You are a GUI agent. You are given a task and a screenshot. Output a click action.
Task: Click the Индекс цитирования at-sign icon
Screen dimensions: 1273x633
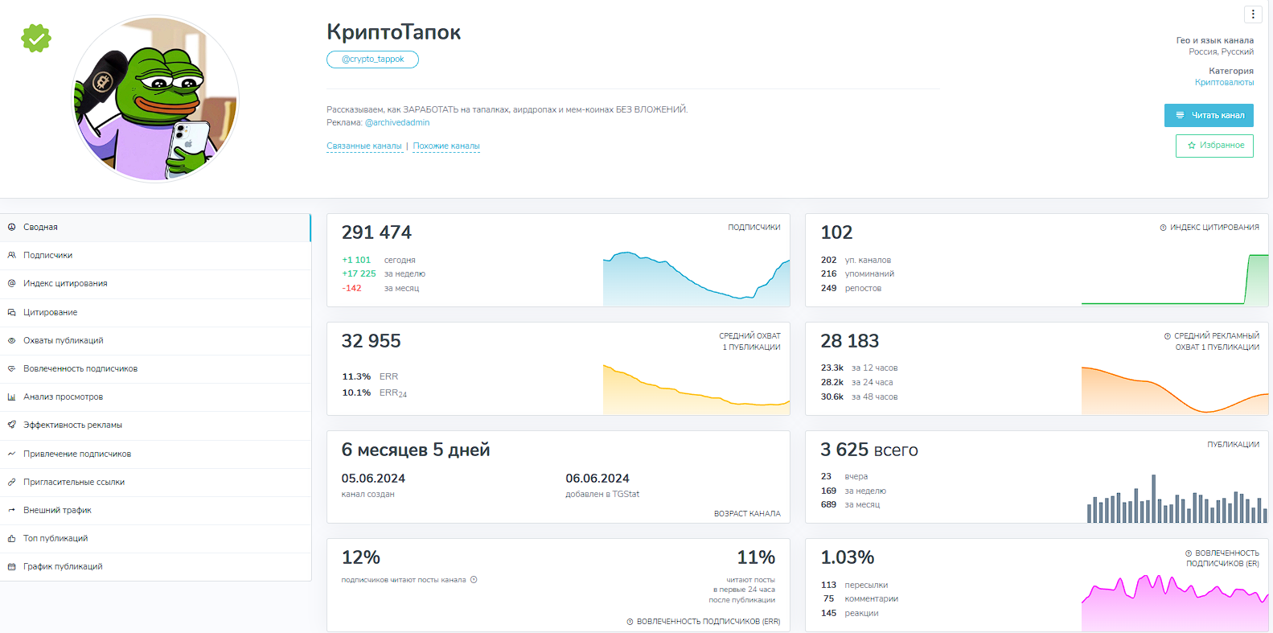pos(11,283)
